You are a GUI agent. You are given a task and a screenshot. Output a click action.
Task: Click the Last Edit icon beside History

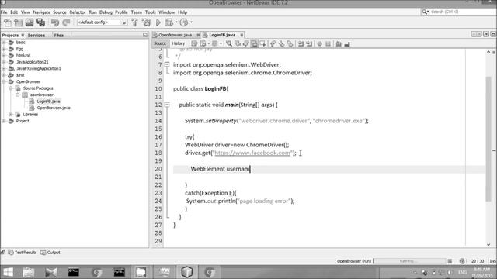tap(194, 43)
